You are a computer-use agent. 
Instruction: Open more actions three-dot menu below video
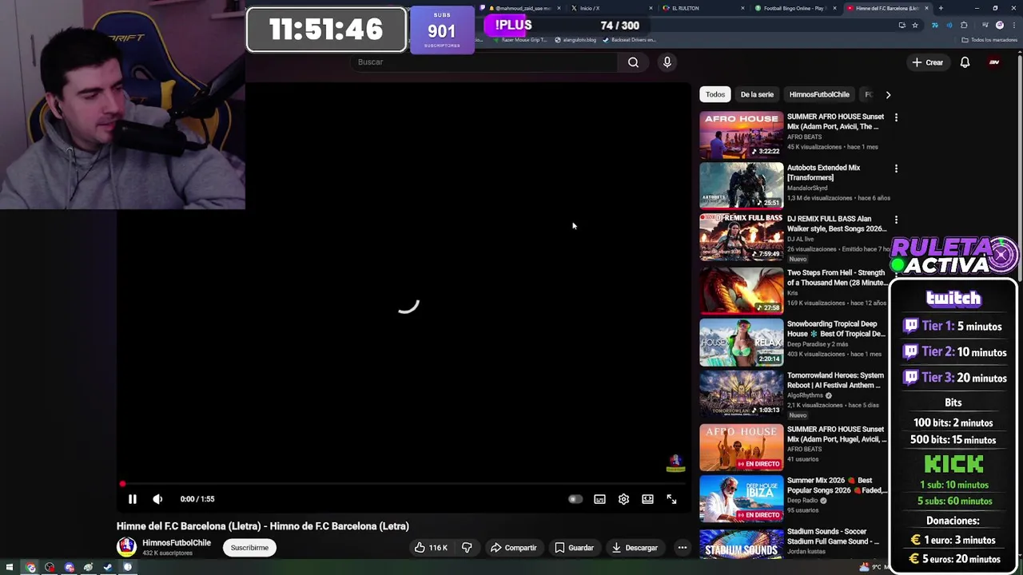(x=682, y=548)
